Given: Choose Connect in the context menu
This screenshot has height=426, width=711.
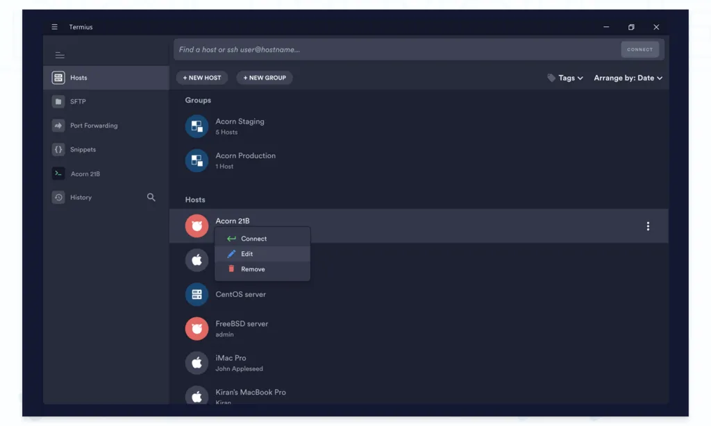Looking at the screenshot, I should [x=262, y=239].
